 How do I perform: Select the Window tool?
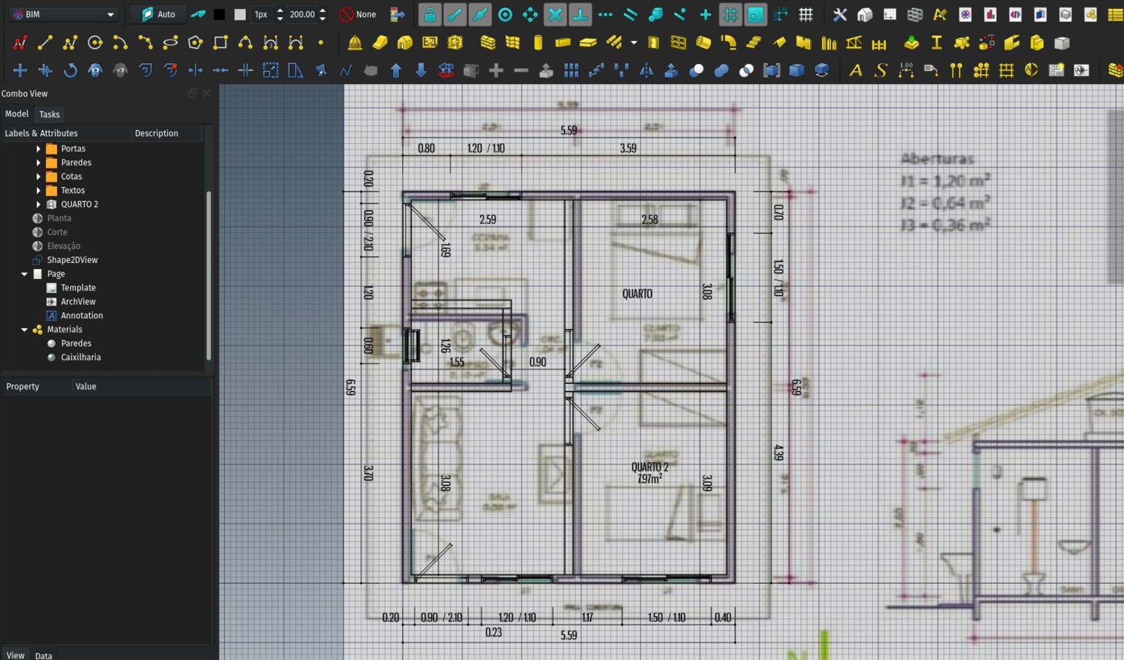click(678, 43)
